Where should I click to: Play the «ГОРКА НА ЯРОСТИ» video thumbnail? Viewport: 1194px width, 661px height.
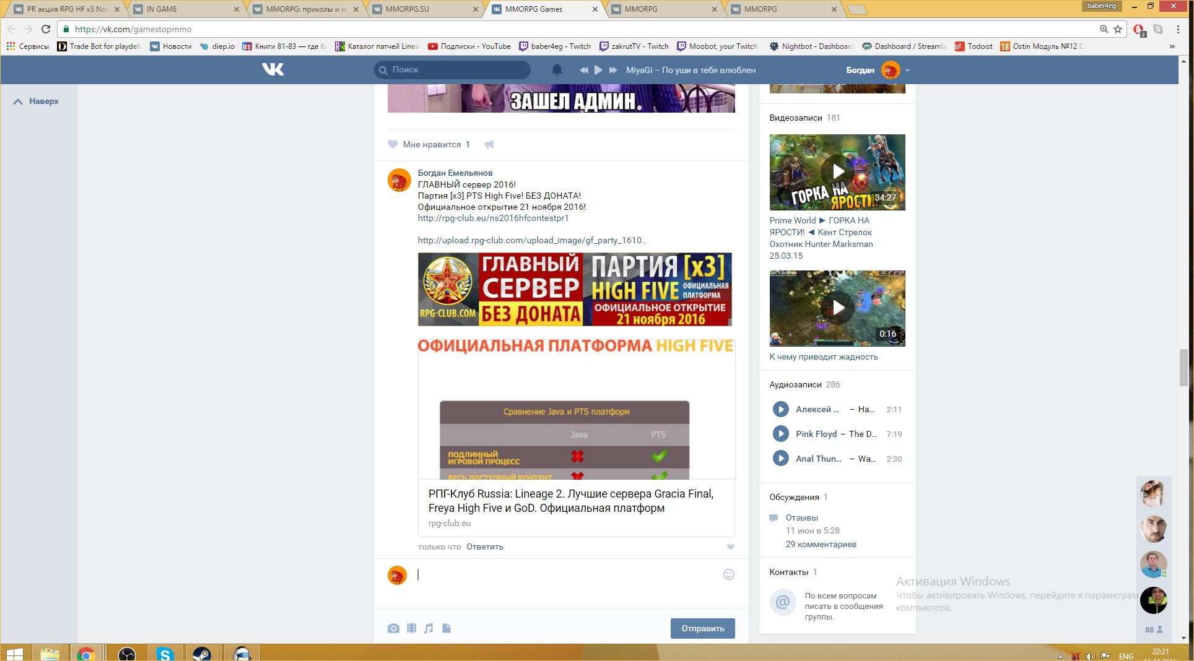point(837,172)
